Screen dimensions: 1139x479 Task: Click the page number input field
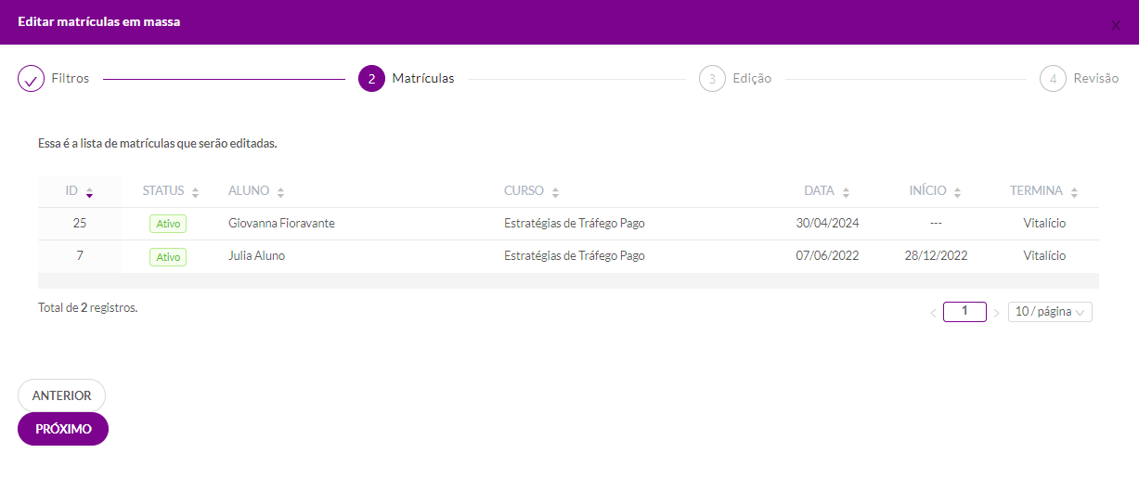964,312
